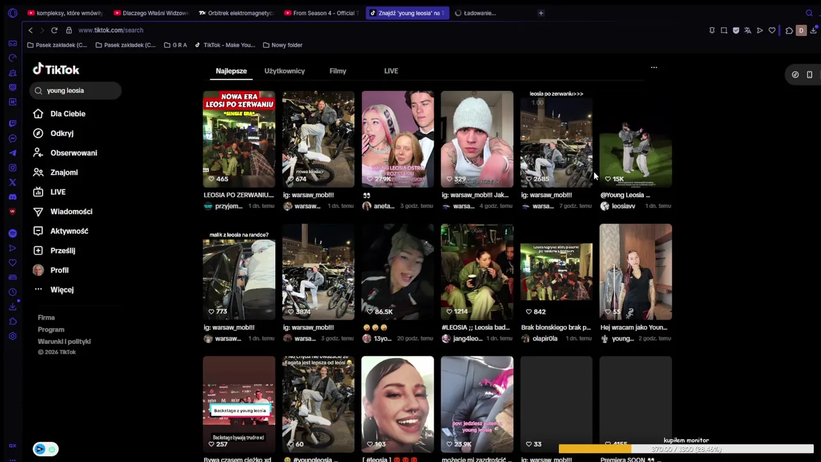Image resolution: width=821 pixels, height=462 pixels.
Task: Click the snapshot icon in address bar
Action: [x=724, y=30]
